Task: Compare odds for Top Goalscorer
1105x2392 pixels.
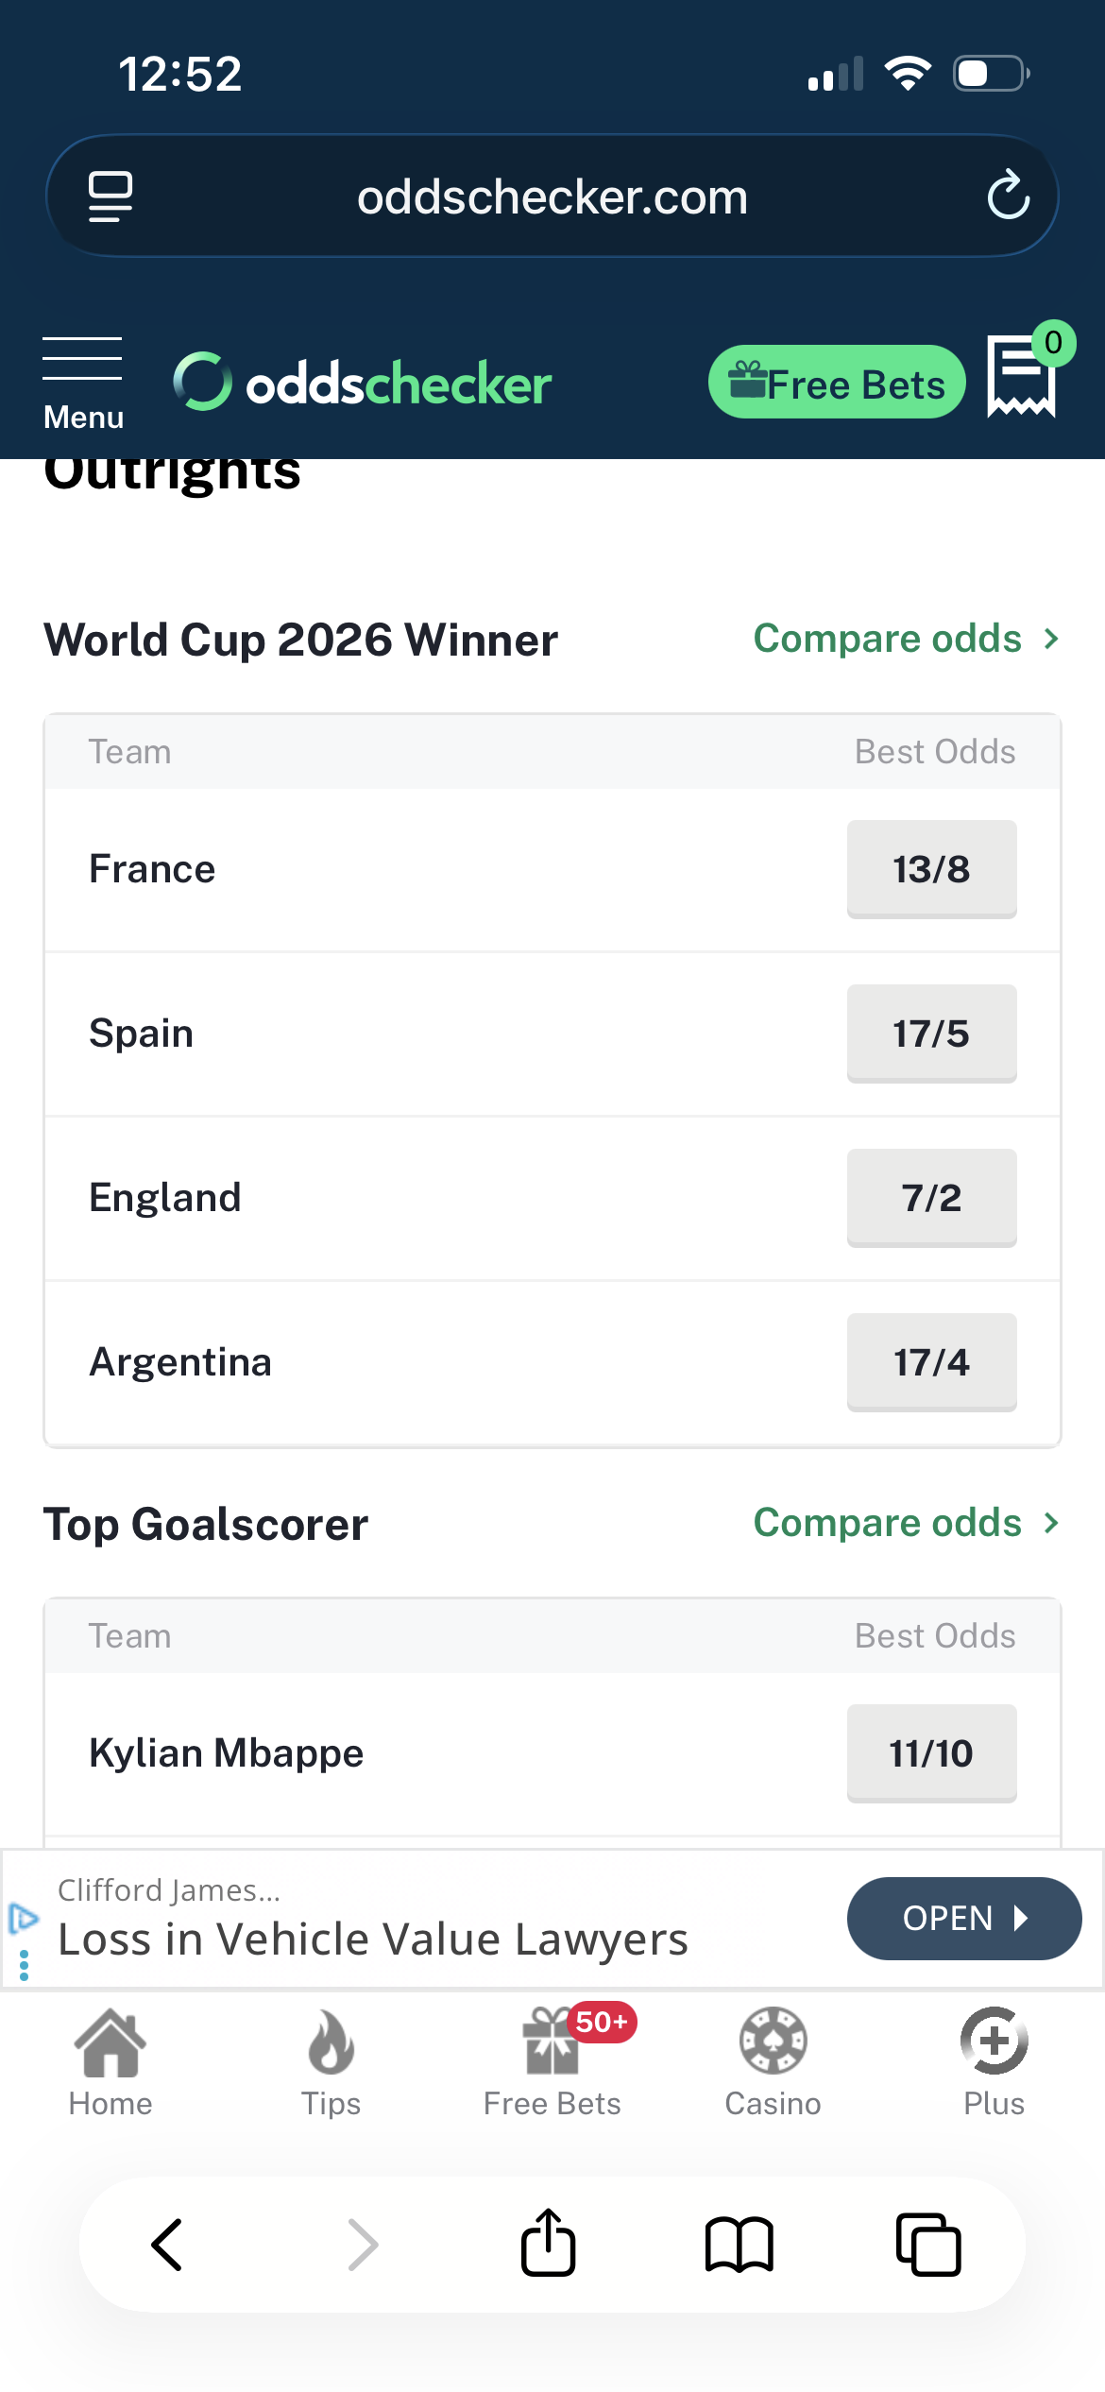Action: click(907, 1523)
